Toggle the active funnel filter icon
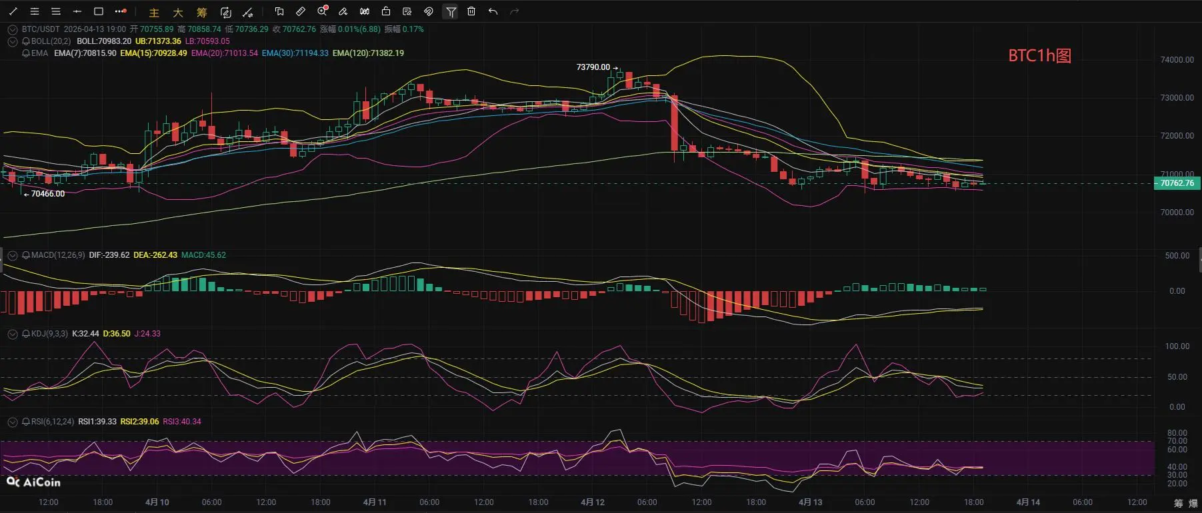1202x513 pixels. 451,11
